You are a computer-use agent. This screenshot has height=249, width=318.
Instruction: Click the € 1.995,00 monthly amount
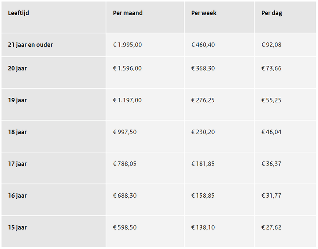point(127,45)
